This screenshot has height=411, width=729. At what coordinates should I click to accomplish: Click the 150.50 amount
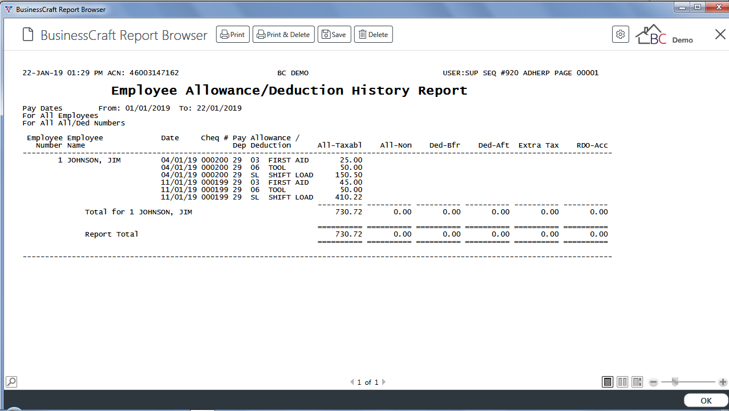point(349,175)
